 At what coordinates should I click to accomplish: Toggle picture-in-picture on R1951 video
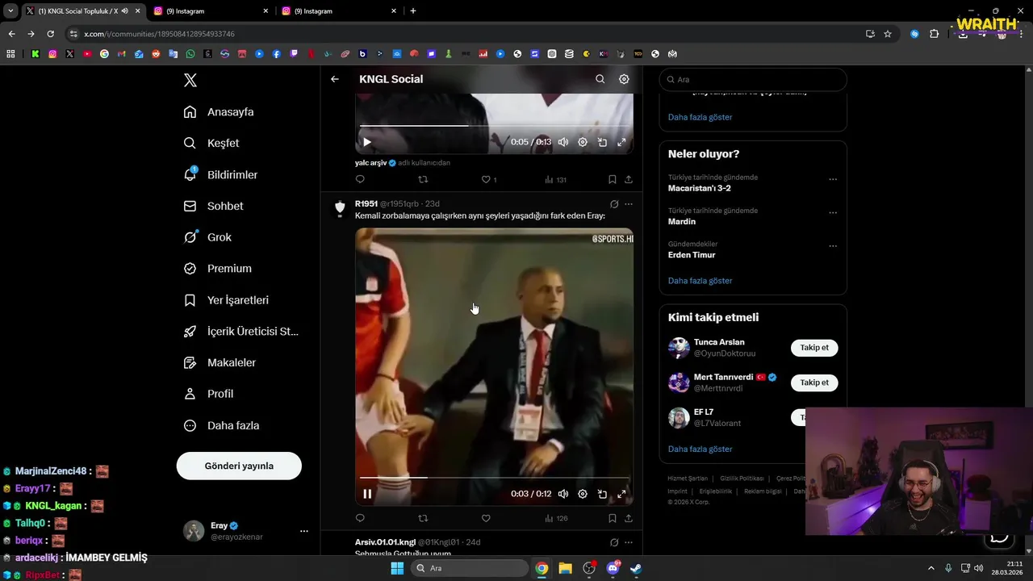(x=602, y=494)
